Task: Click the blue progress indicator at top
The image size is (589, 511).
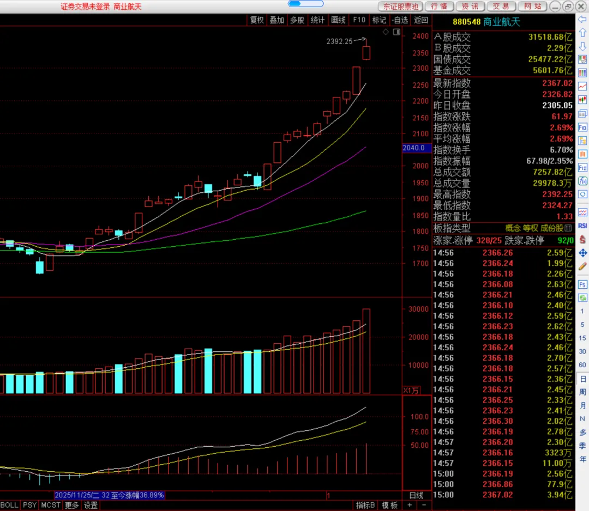Action: coord(306,3)
